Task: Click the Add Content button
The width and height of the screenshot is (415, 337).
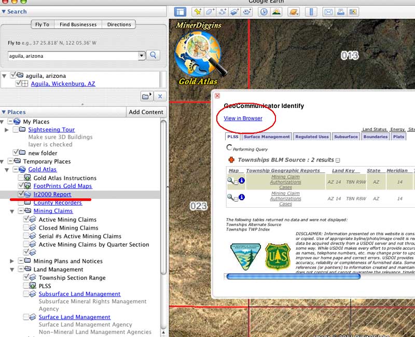Action: (146, 112)
